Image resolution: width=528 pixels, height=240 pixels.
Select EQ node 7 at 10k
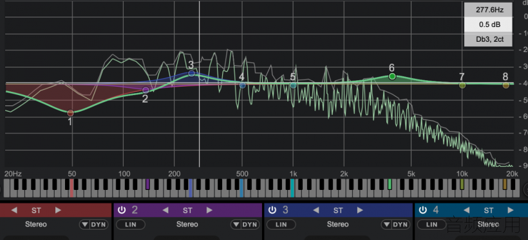(x=462, y=85)
